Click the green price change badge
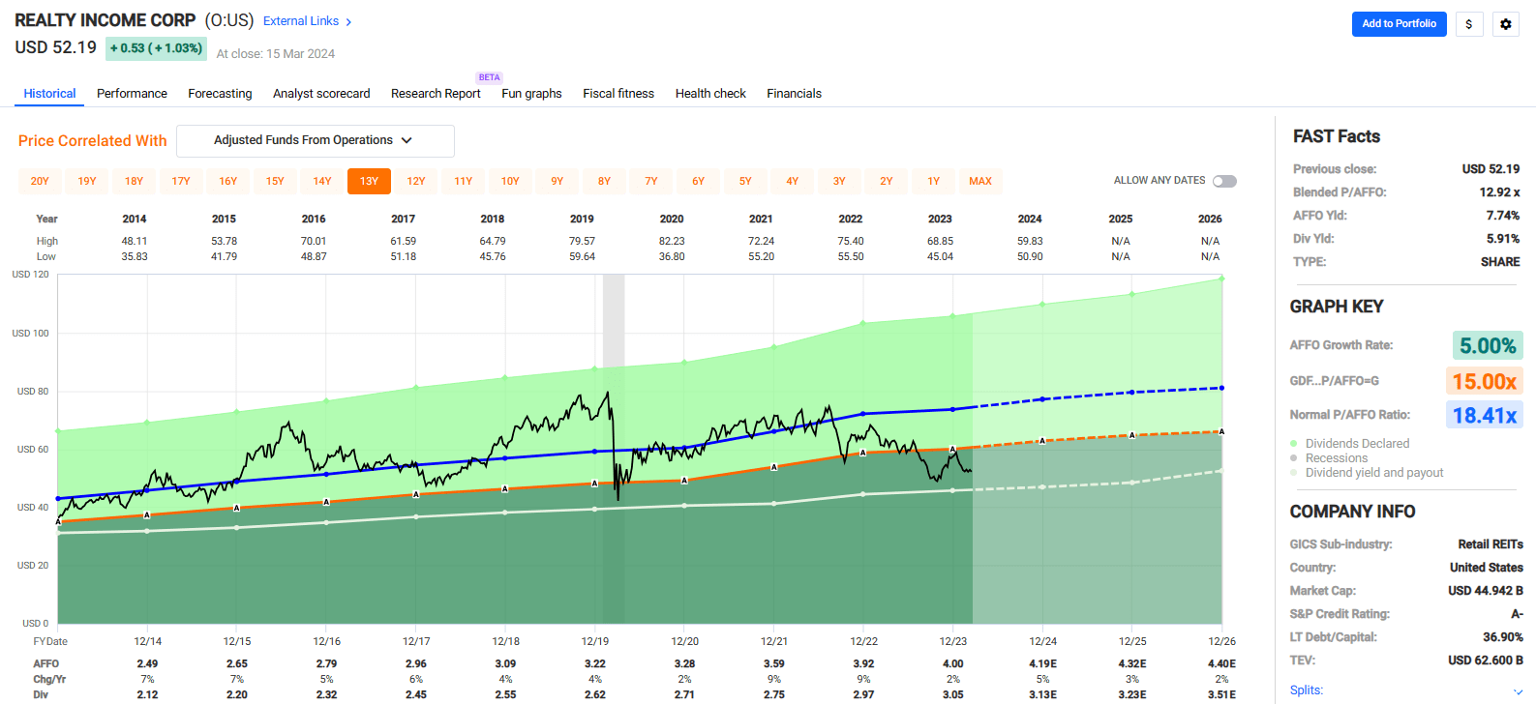 point(156,48)
